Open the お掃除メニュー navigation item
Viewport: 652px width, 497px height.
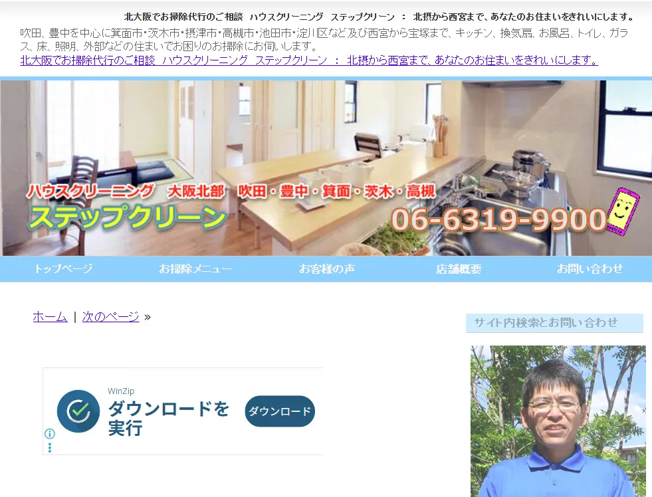(x=195, y=269)
